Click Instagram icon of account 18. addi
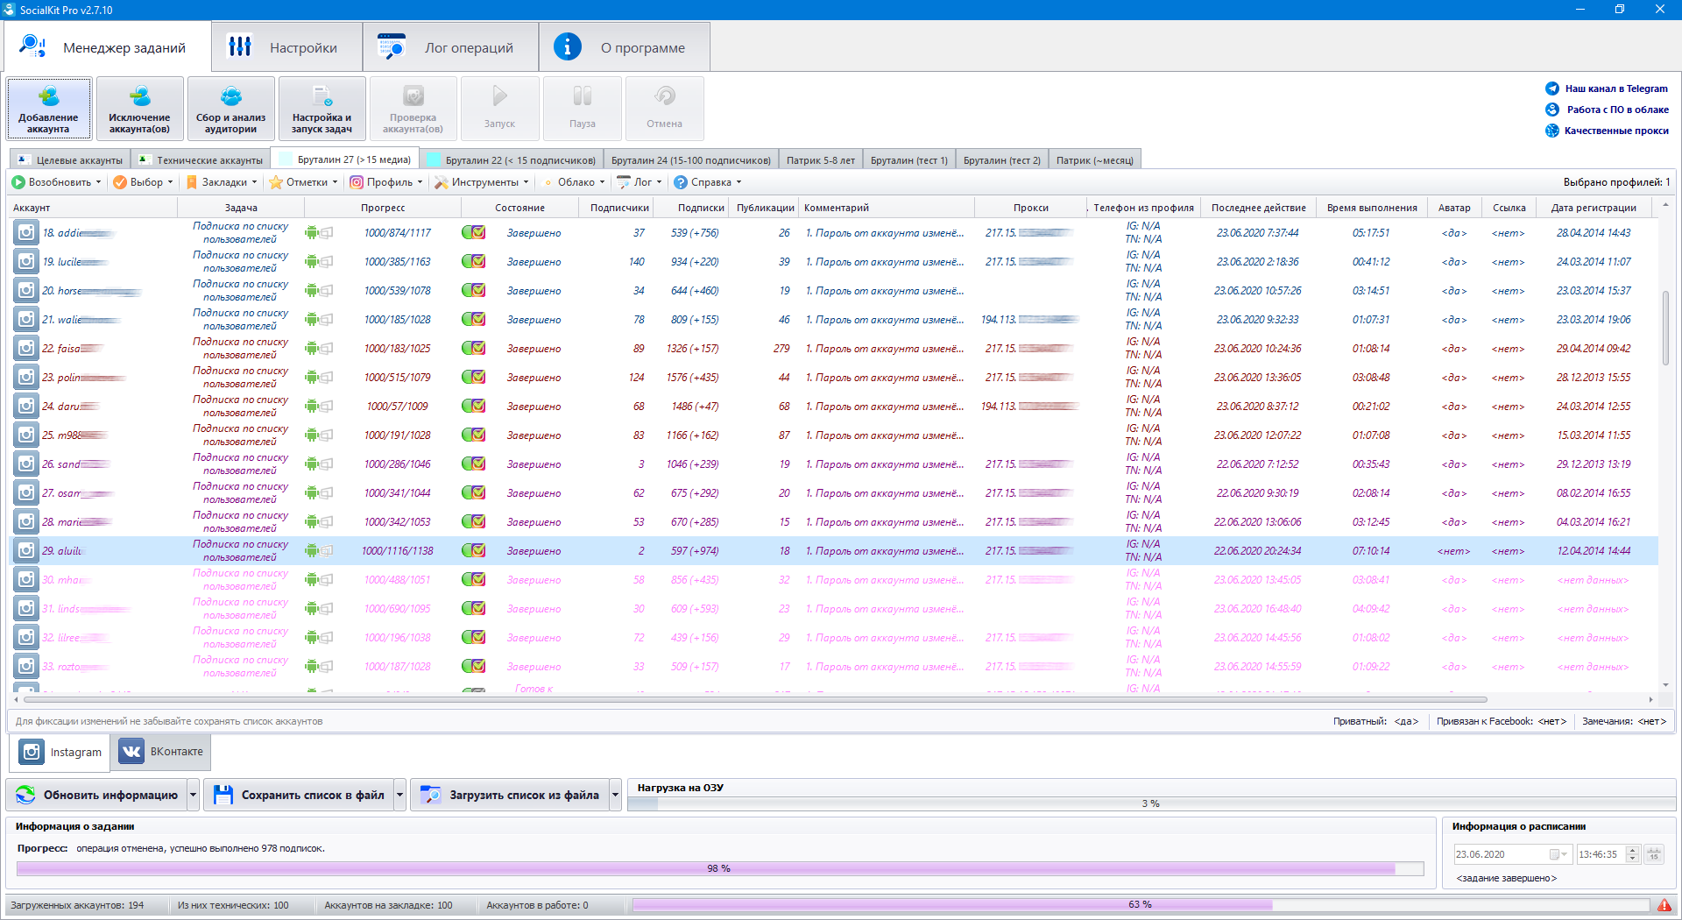Screen dimensions: 1682x920 click(26, 232)
